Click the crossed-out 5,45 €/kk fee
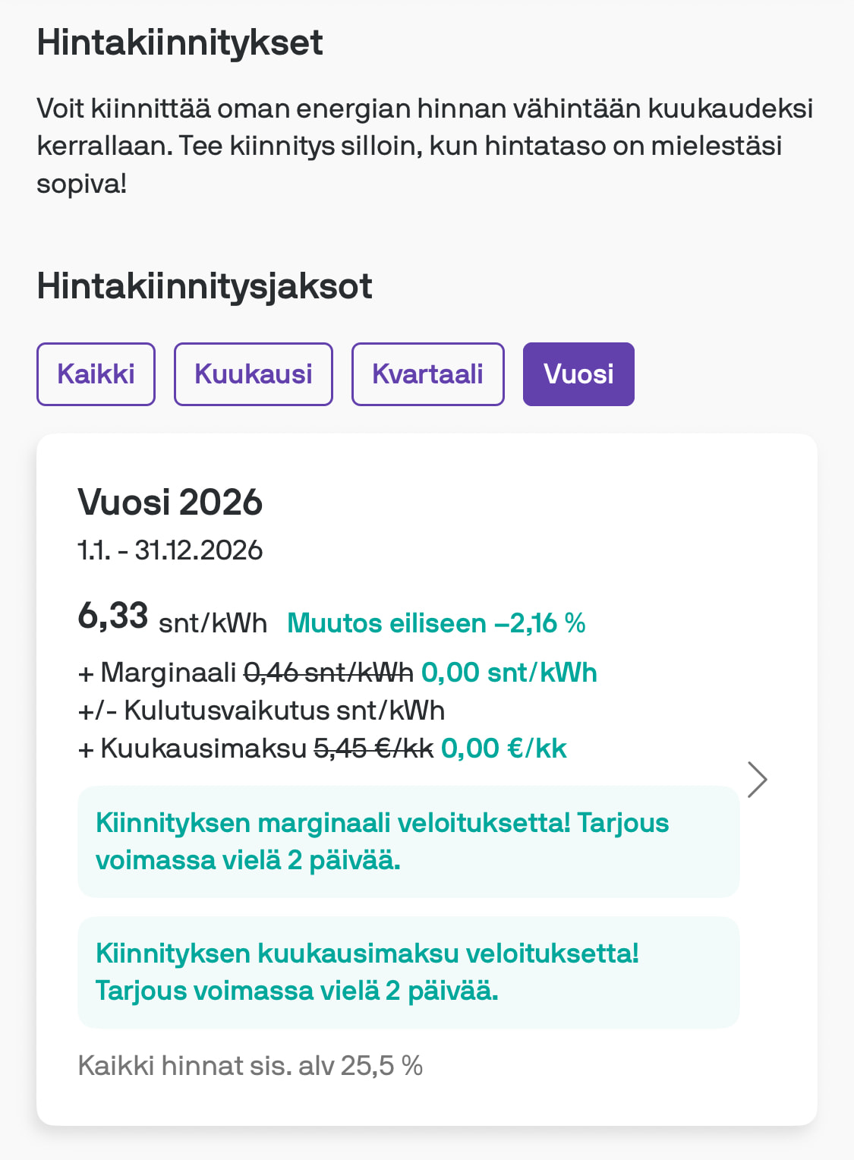The image size is (854, 1160). 373,749
